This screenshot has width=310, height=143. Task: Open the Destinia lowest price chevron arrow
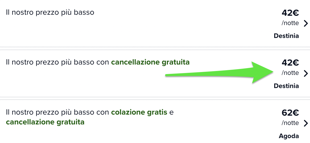306,23
